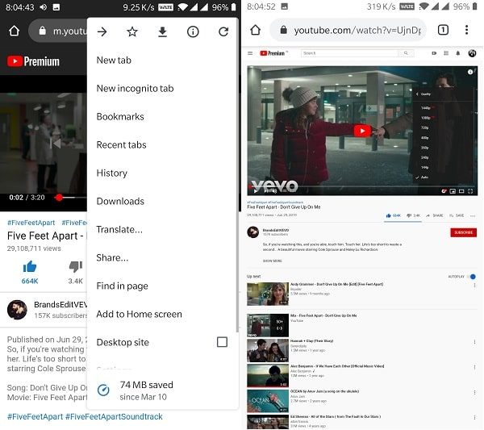This screenshot has width=484, height=430.
Task: Tap the home icon in right browser
Action: (x=255, y=30)
